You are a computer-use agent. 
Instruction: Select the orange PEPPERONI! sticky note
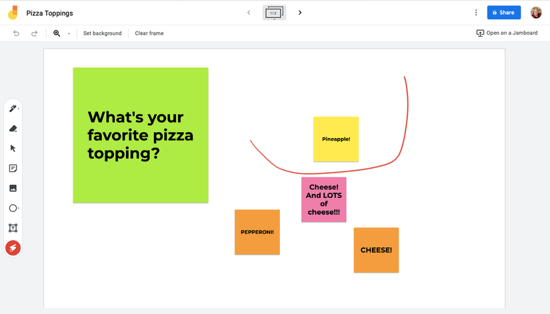coord(257,232)
